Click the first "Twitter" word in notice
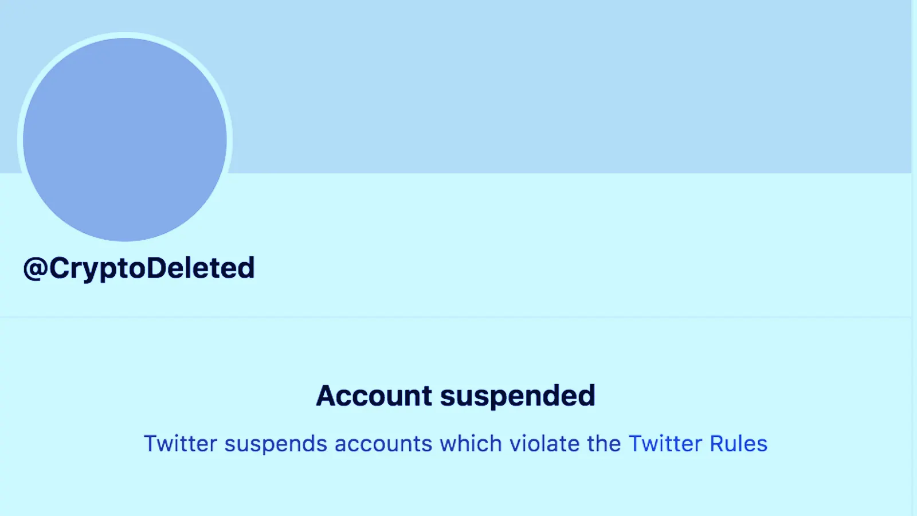The height and width of the screenshot is (516, 917). click(181, 444)
